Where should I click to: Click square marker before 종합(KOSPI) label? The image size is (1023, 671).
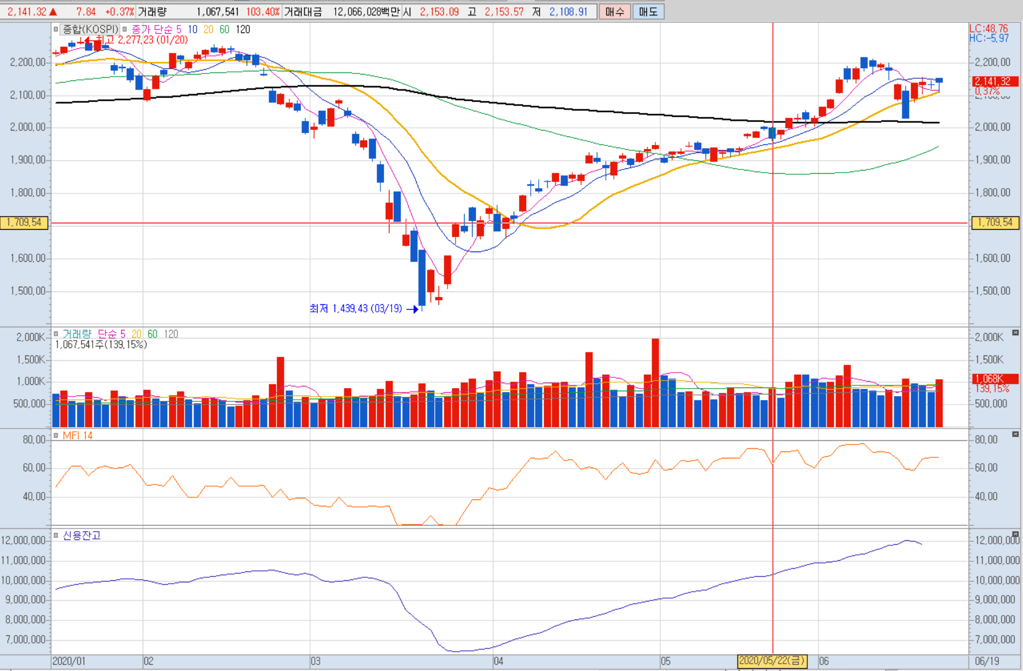tap(56, 29)
